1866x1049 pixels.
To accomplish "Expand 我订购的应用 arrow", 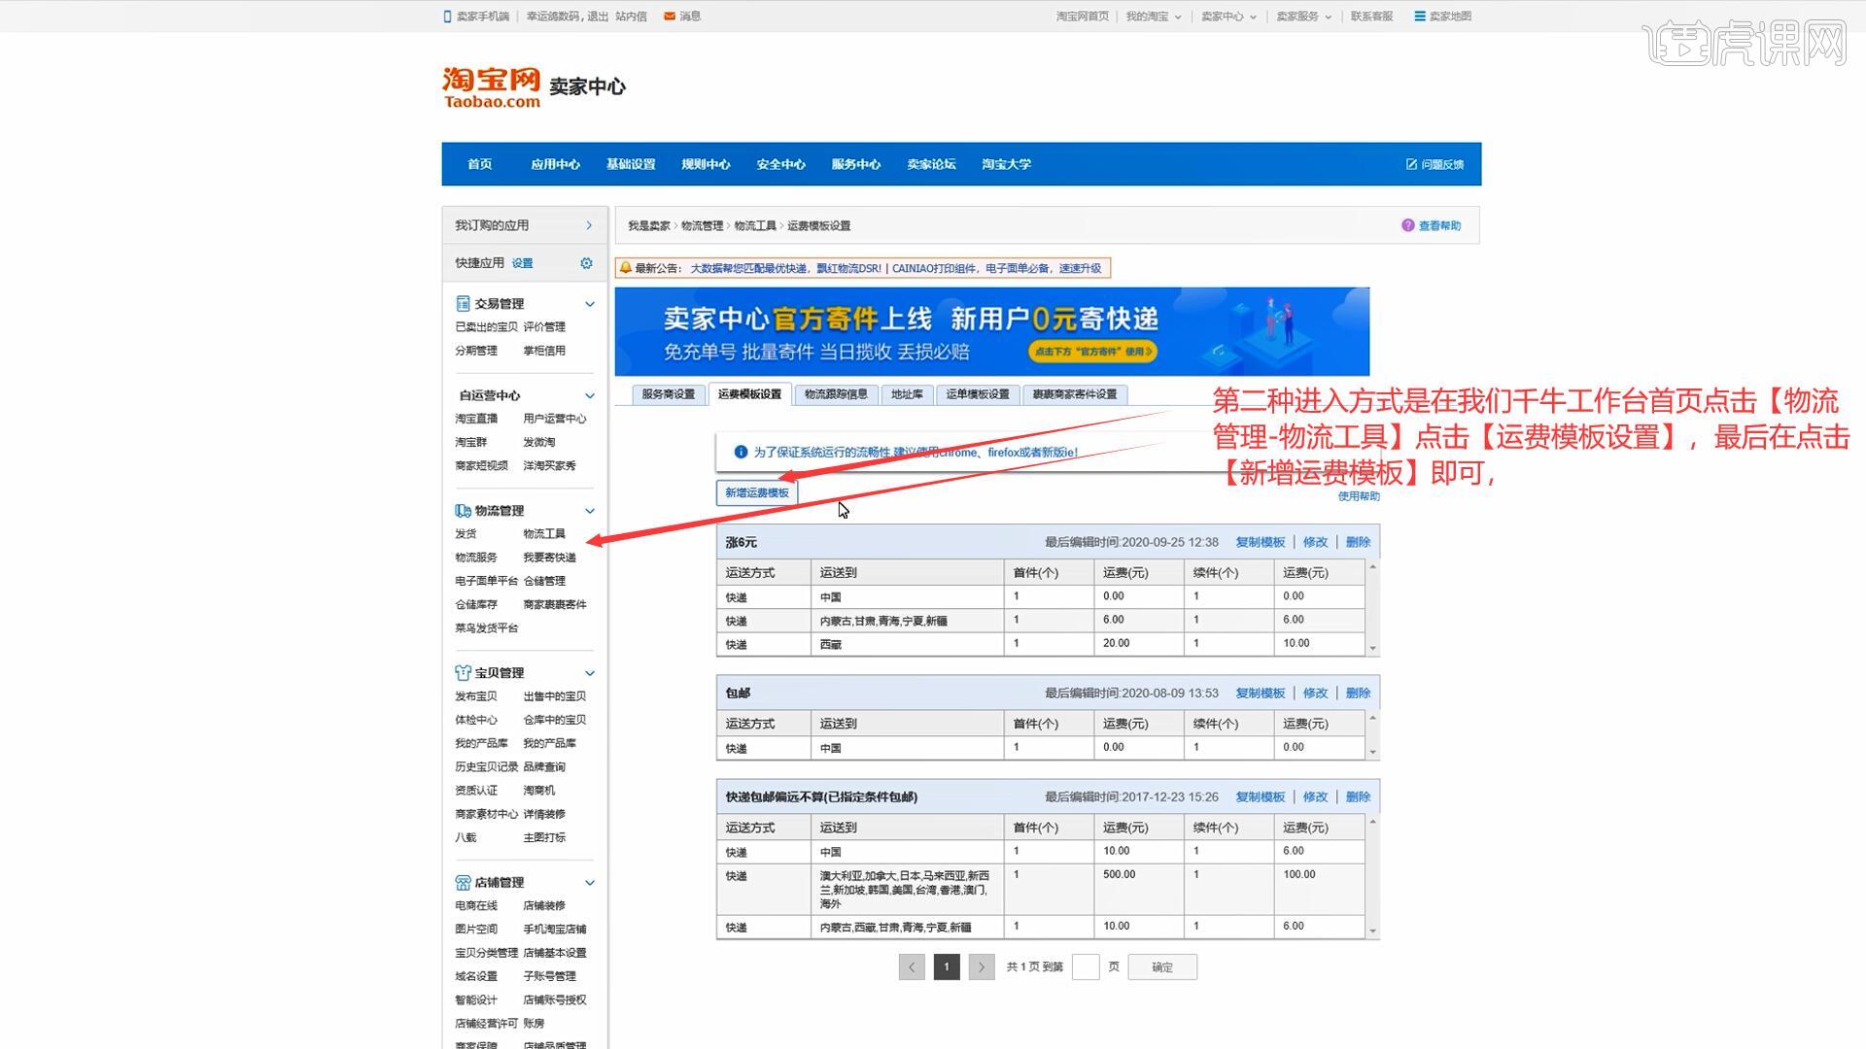I will [x=589, y=225].
